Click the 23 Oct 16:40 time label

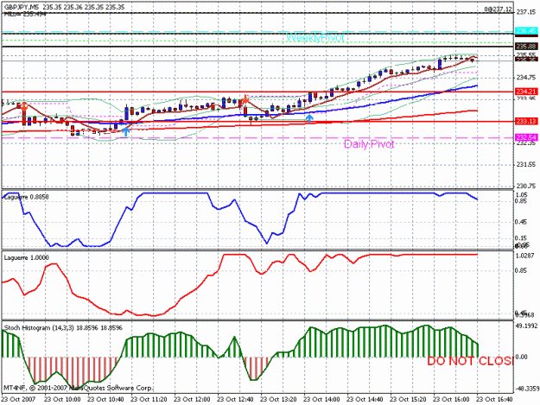click(x=494, y=399)
